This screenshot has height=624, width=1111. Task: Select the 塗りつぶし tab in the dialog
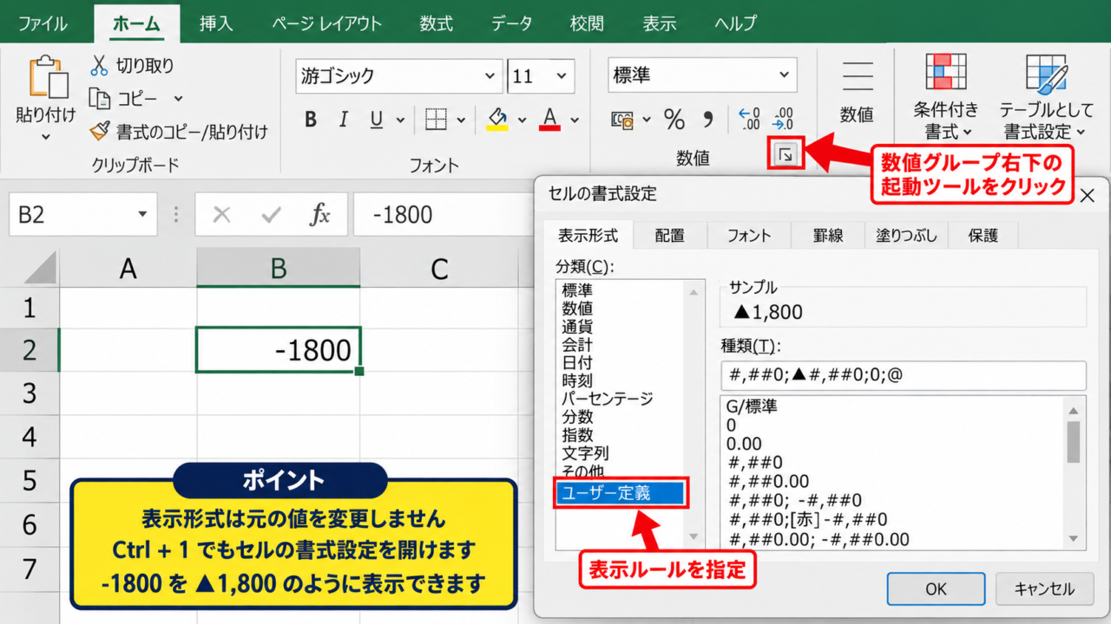[904, 235]
